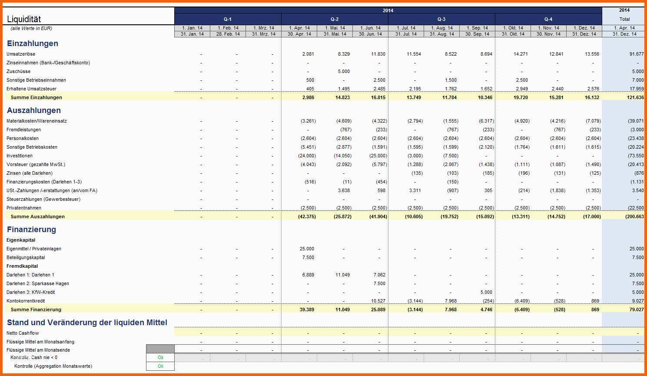Select the Q-3 quarter header cell

click(x=441, y=19)
